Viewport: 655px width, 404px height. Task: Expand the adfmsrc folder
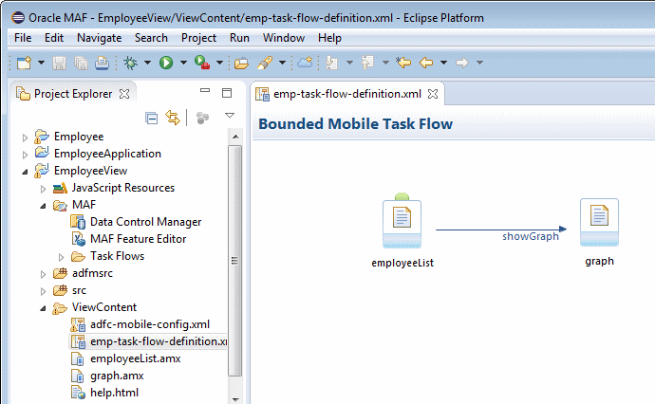tap(43, 274)
